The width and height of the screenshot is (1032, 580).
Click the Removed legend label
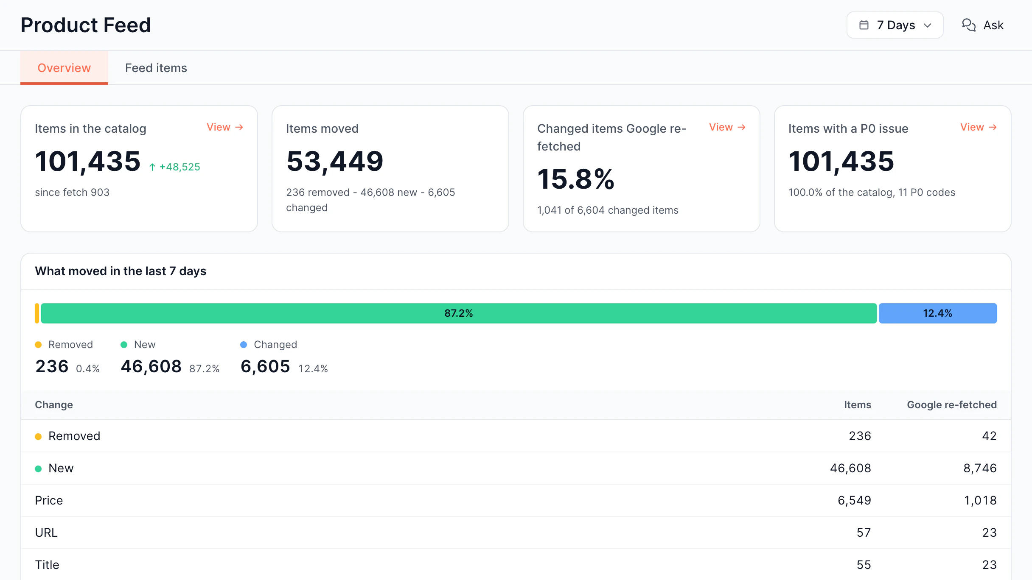point(70,345)
